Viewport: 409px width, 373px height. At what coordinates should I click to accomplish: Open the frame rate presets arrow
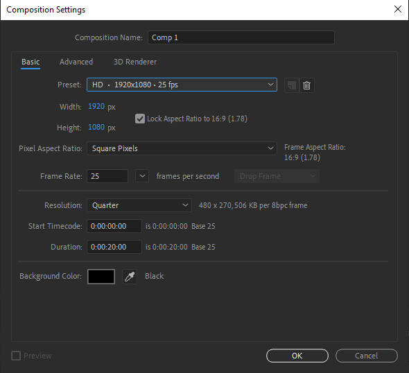click(x=142, y=176)
